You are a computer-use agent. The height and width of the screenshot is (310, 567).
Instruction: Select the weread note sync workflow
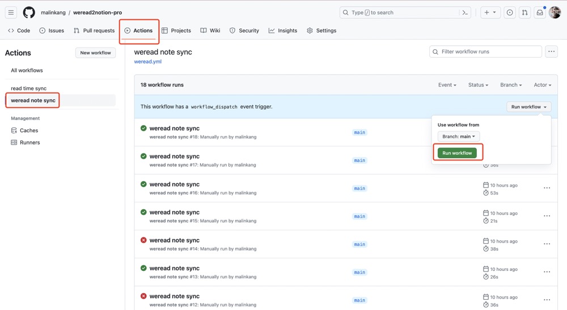pos(33,100)
